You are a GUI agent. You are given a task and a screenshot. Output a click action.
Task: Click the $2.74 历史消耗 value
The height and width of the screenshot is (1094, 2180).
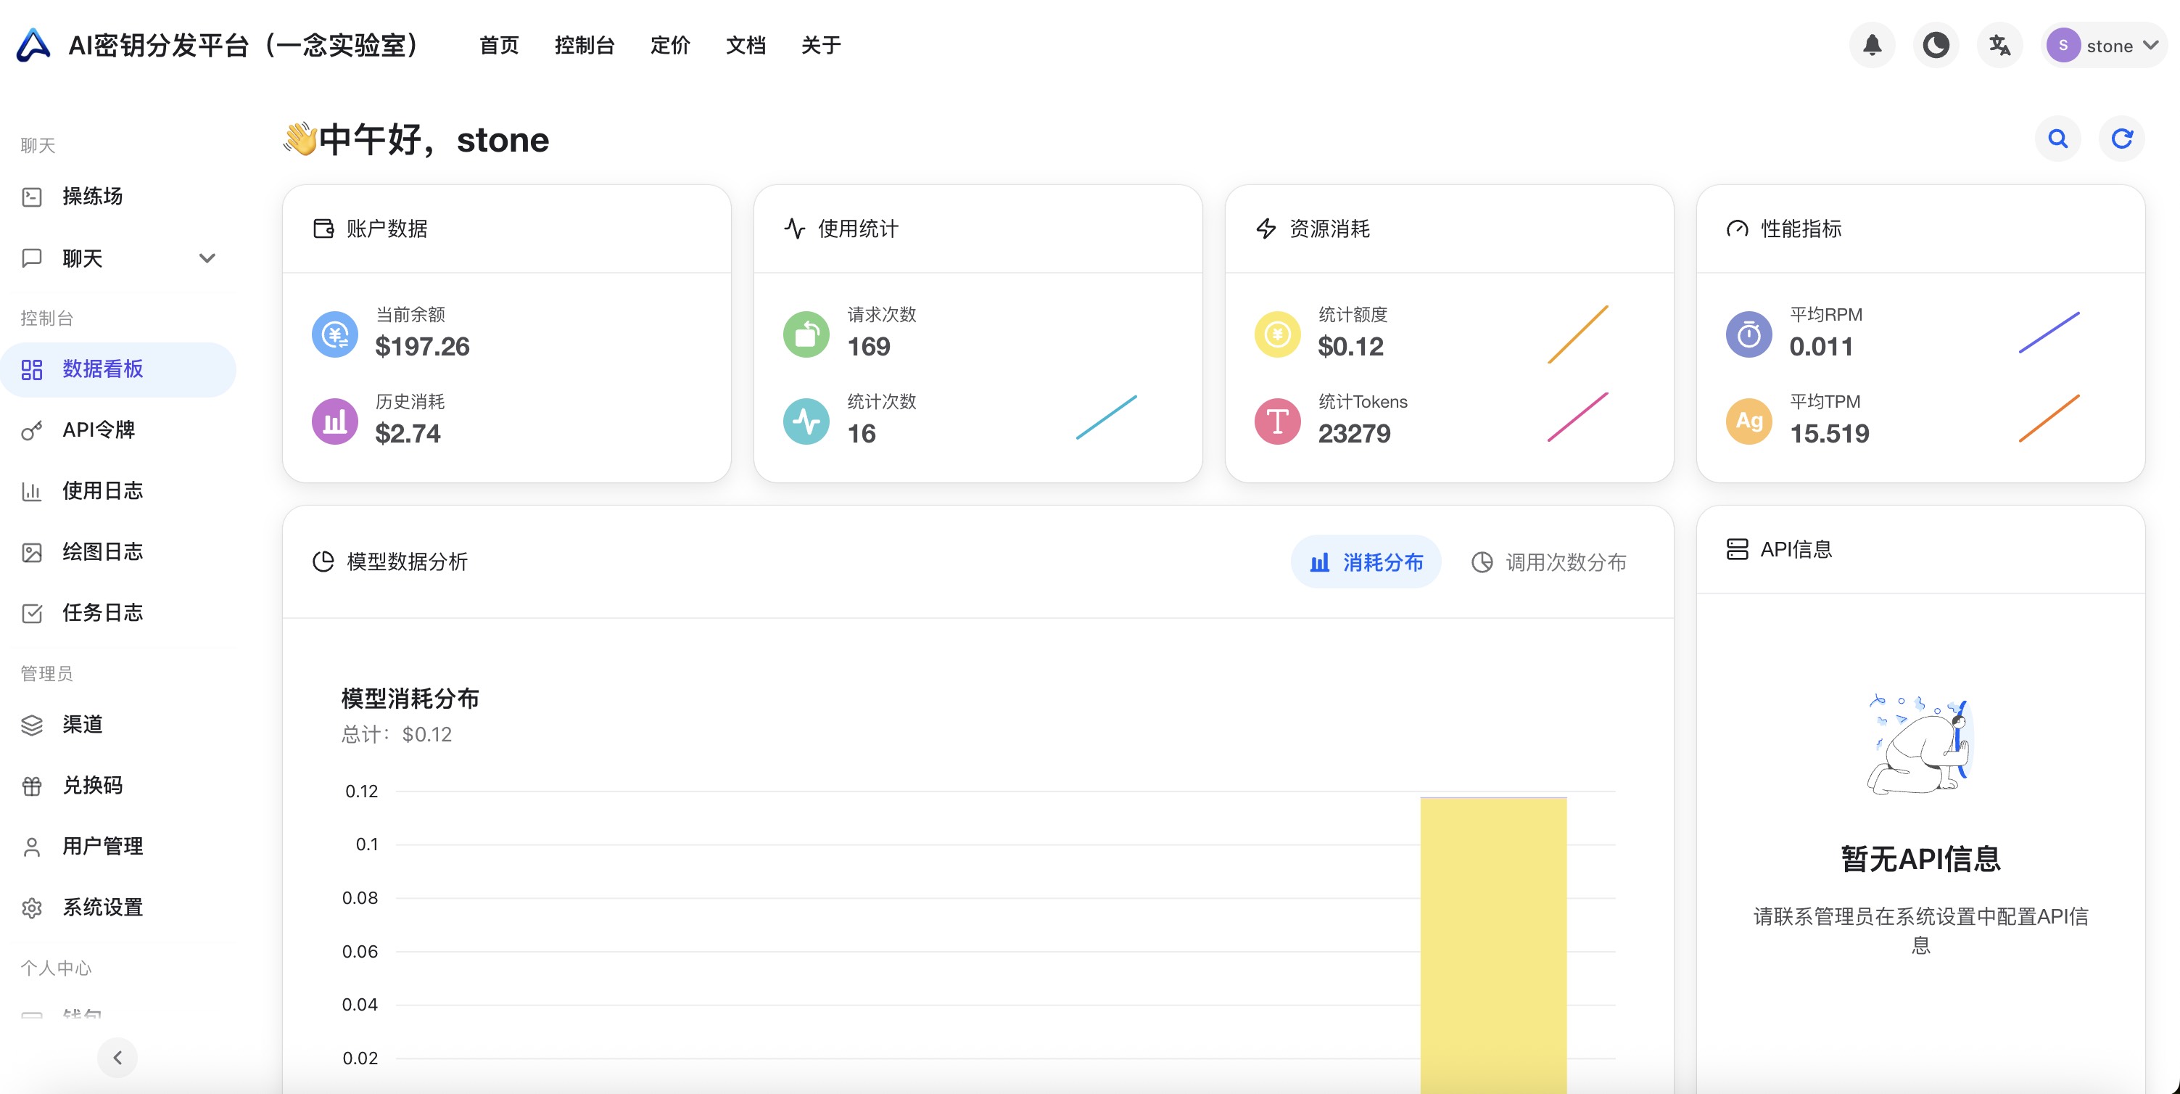[408, 434]
